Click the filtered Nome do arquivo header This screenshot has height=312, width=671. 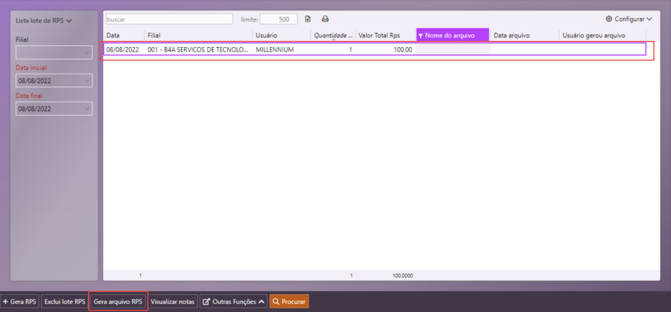pos(453,36)
